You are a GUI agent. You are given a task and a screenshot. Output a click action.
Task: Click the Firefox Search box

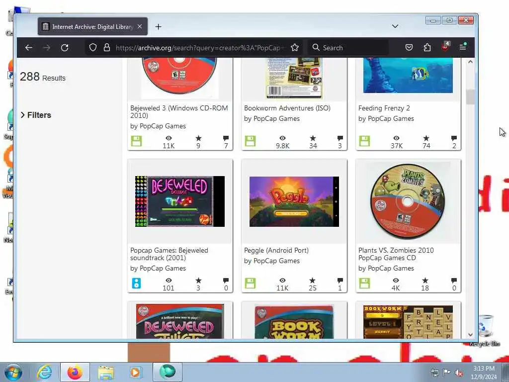(347, 48)
